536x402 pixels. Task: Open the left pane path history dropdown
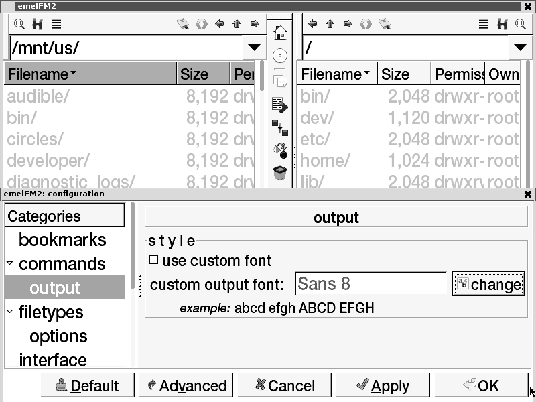[254, 48]
